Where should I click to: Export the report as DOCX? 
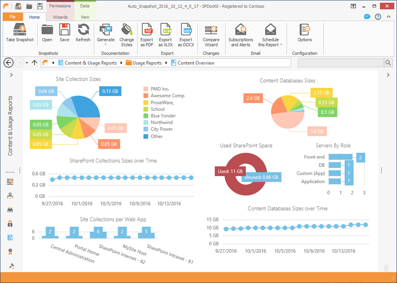click(186, 35)
